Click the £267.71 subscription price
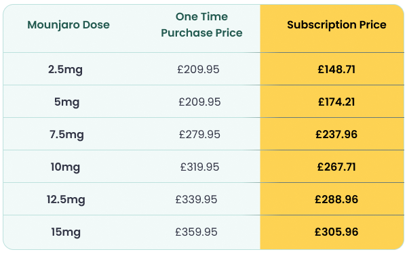The height and width of the screenshot is (254, 407). pyautogui.click(x=336, y=167)
